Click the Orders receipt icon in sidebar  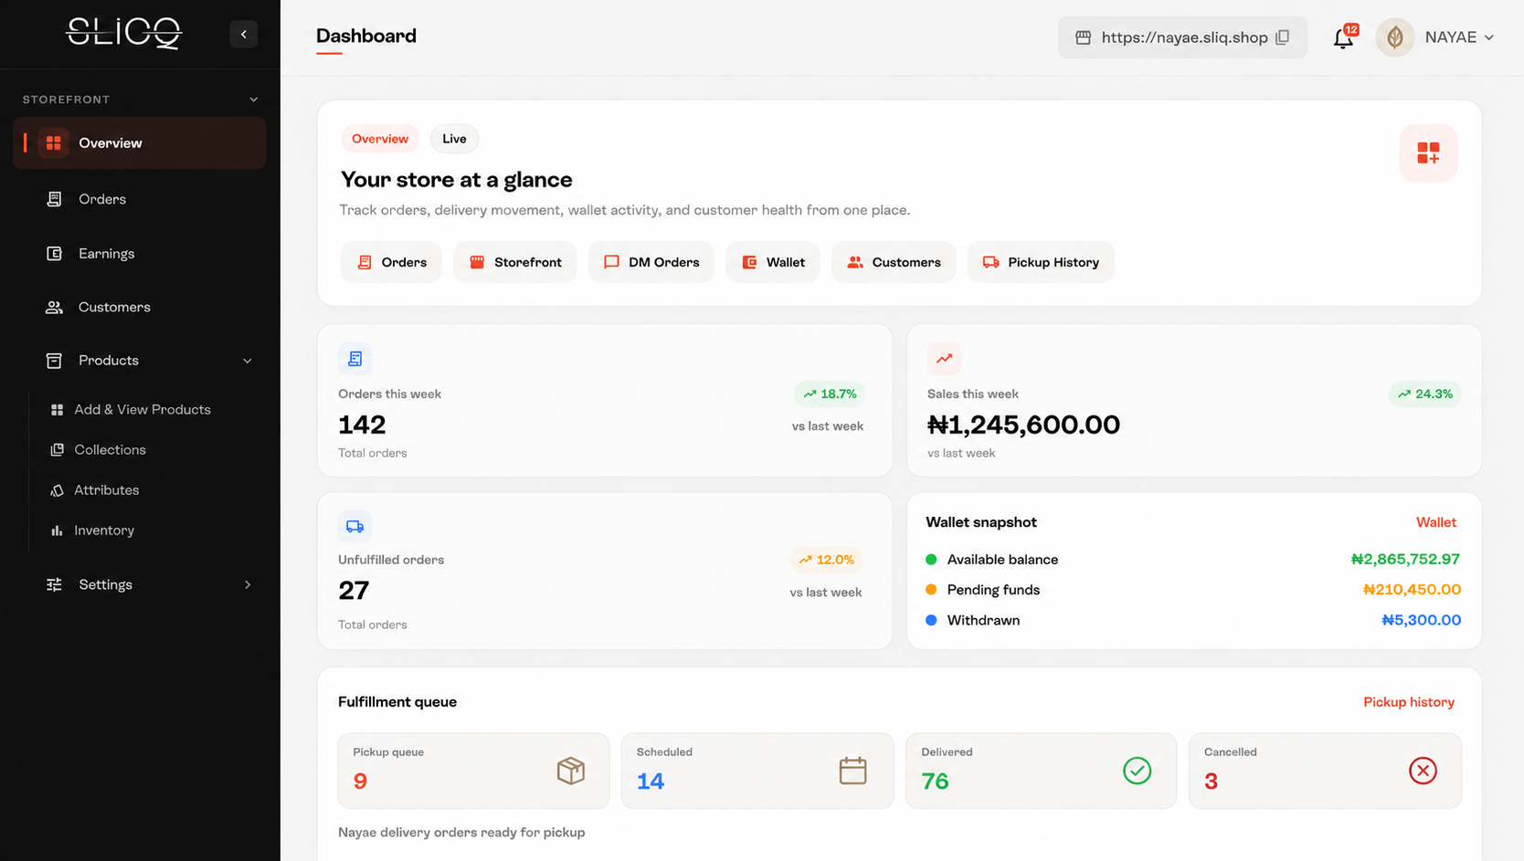[54, 199]
